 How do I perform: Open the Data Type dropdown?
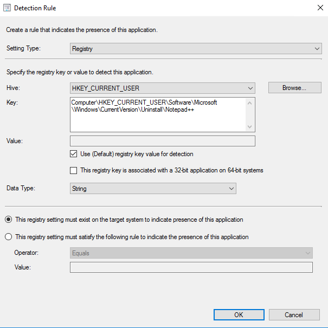click(153, 189)
